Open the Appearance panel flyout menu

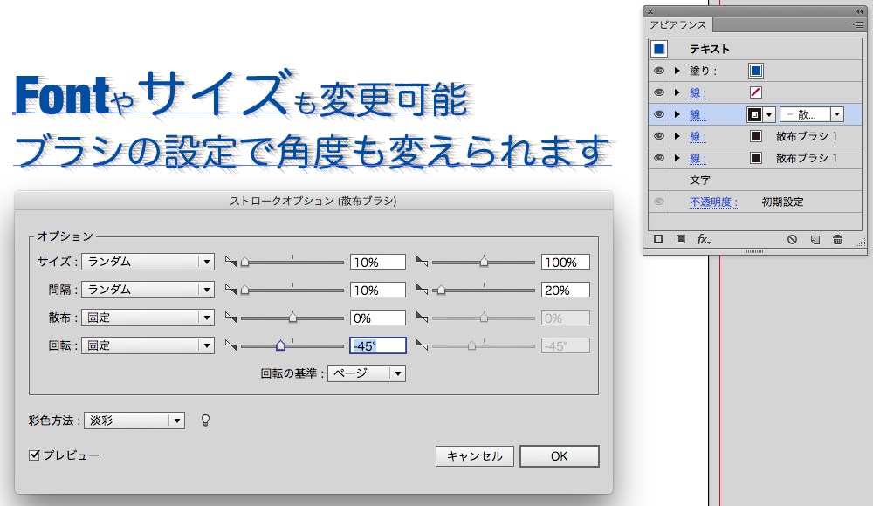(857, 25)
